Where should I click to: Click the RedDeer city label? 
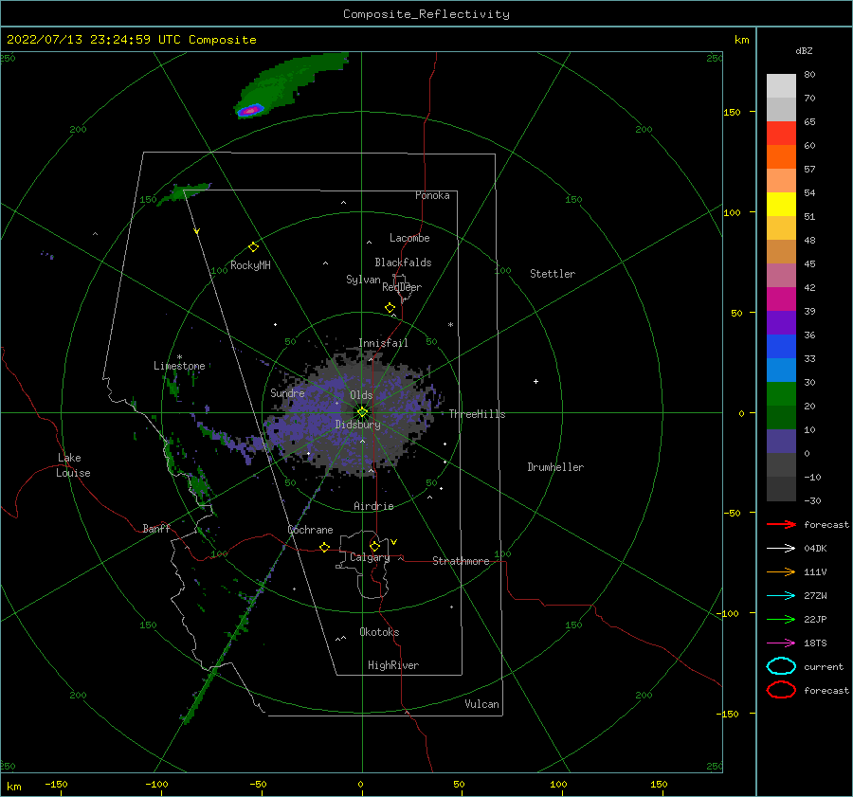pos(402,287)
